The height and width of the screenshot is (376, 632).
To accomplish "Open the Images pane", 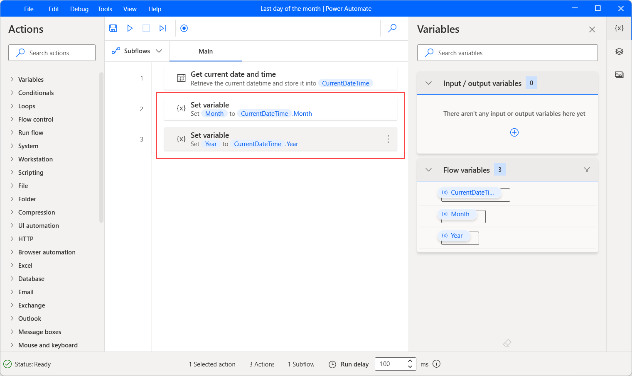I will (x=619, y=74).
